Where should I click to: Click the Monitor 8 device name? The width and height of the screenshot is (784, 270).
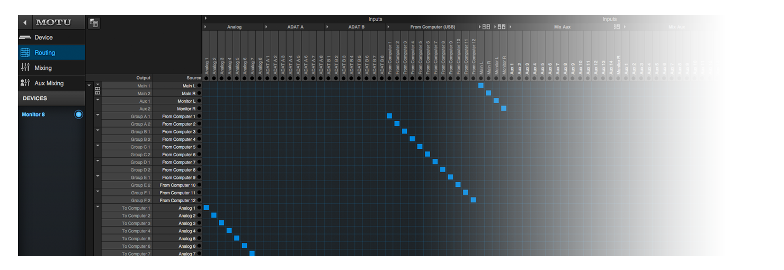(33, 114)
